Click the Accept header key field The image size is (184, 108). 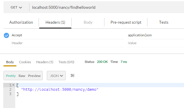(x=68, y=35)
